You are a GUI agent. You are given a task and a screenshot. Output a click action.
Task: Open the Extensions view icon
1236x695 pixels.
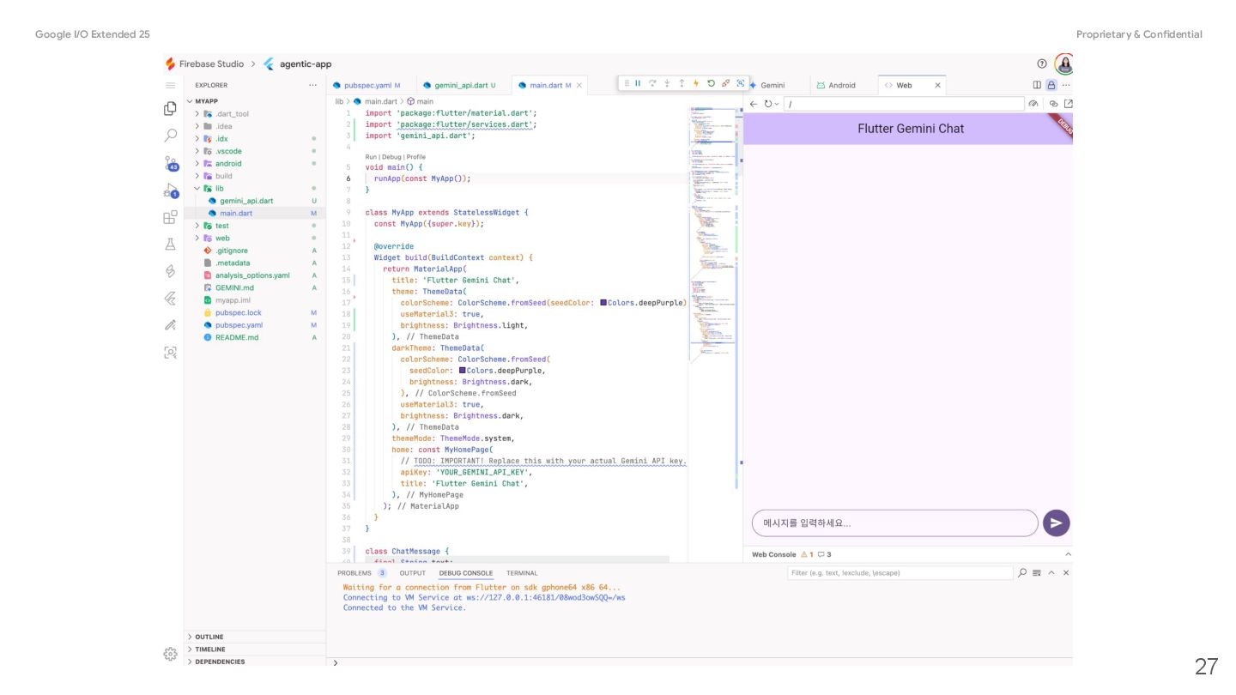pos(171,217)
